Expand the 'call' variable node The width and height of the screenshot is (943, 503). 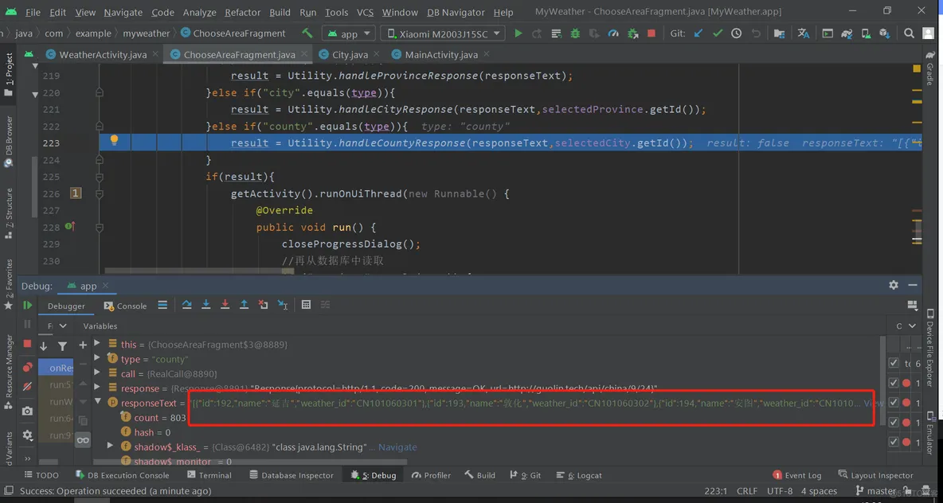[x=97, y=372]
